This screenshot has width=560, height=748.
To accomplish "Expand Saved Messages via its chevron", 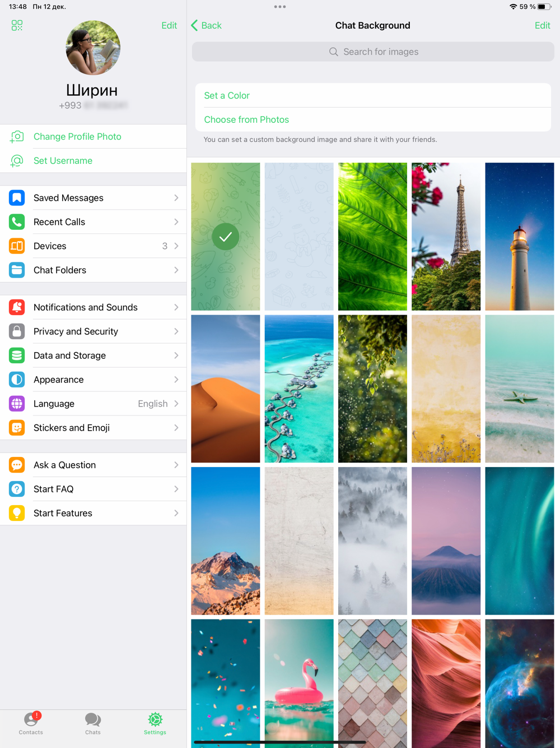I will click(176, 198).
